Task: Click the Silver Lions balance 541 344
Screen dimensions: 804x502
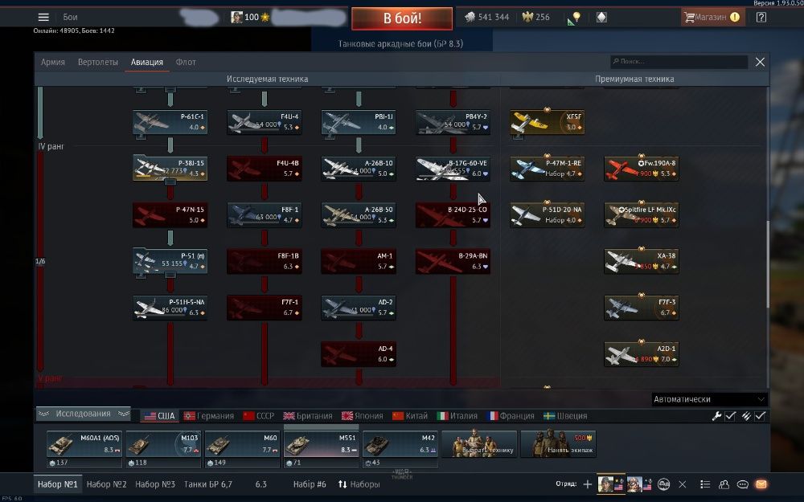Action: pyautogui.click(x=486, y=17)
